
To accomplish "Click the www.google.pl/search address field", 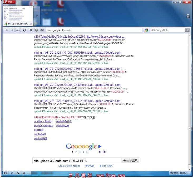I will pos(93,30).
